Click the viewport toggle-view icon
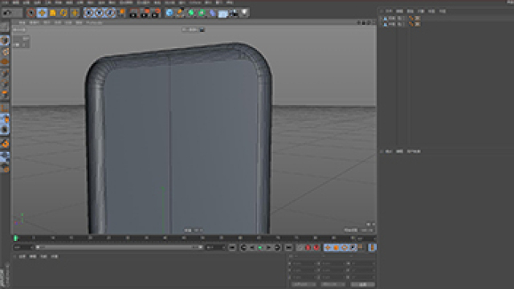The width and height of the screenshot is (514, 289). (x=373, y=22)
